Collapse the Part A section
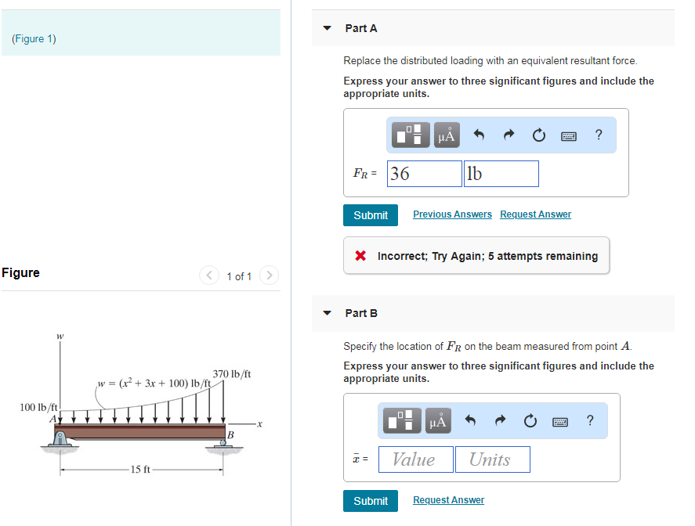The height and width of the screenshot is (526, 695). (x=326, y=27)
